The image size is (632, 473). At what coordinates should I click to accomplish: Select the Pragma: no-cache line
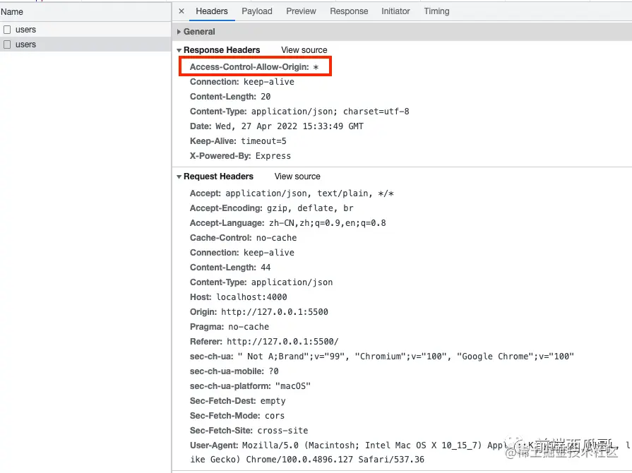tap(229, 327)
